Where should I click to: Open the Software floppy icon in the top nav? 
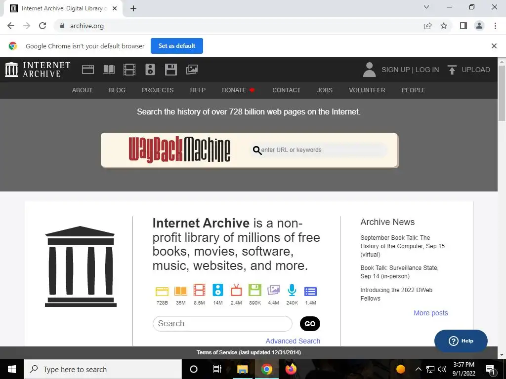(170, 69)
